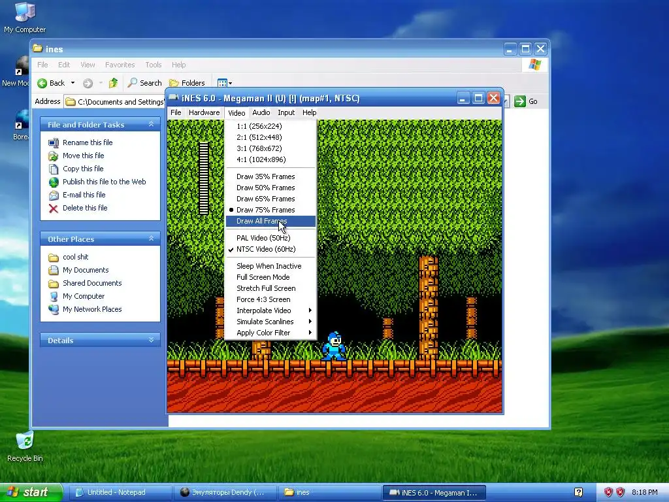Viewport: 669px width, 502px height.
Task: Click the Go arrow next to address bar
Action: click(519, 101)
